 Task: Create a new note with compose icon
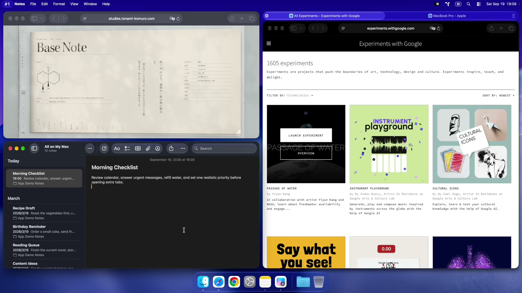click(x=104, y=148)
